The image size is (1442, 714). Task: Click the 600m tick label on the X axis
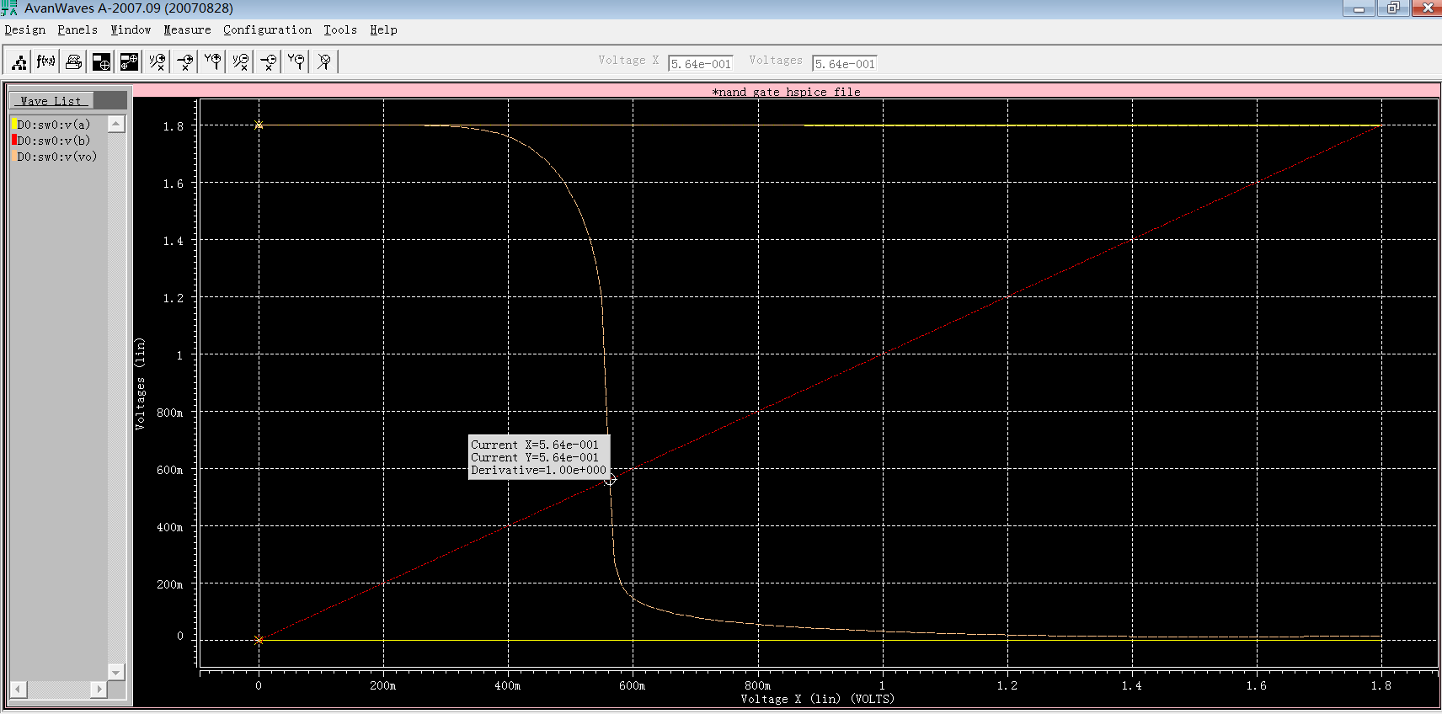click(632, 685)
